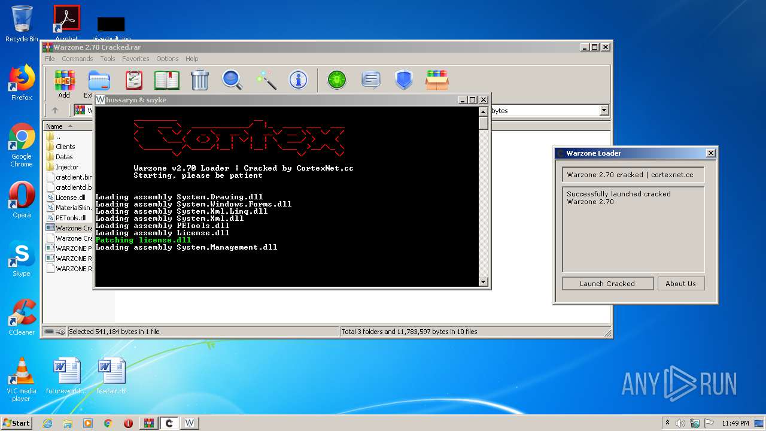This screenshot has width=766, height=431.
Task: Launch Opera from the desktop icon
Action: [22, 200]
